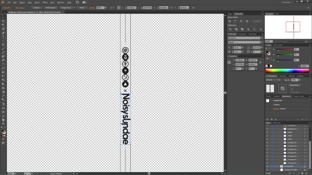The width and height of the screenshot is (312, 175).
Task: Open the Regular font style dropdown
Action: pyautogui.click(x=262, y=42)
